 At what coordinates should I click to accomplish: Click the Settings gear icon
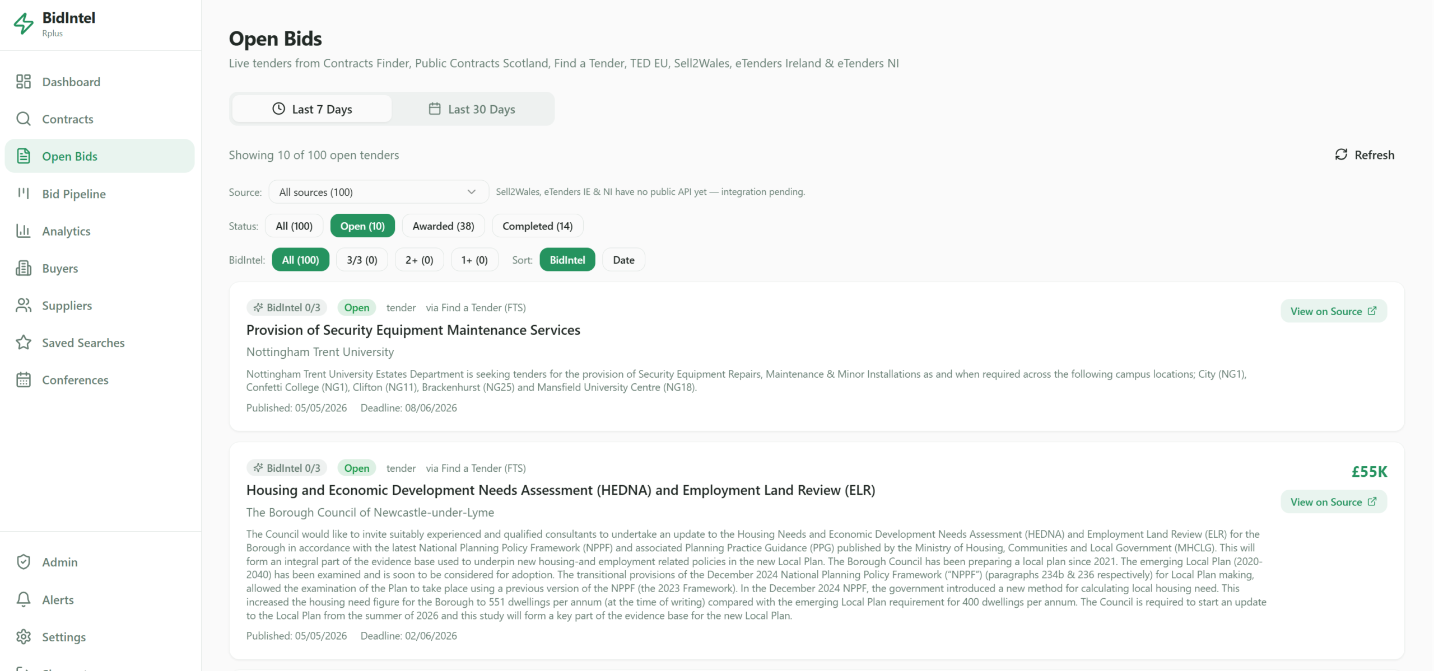pos(24,637)
